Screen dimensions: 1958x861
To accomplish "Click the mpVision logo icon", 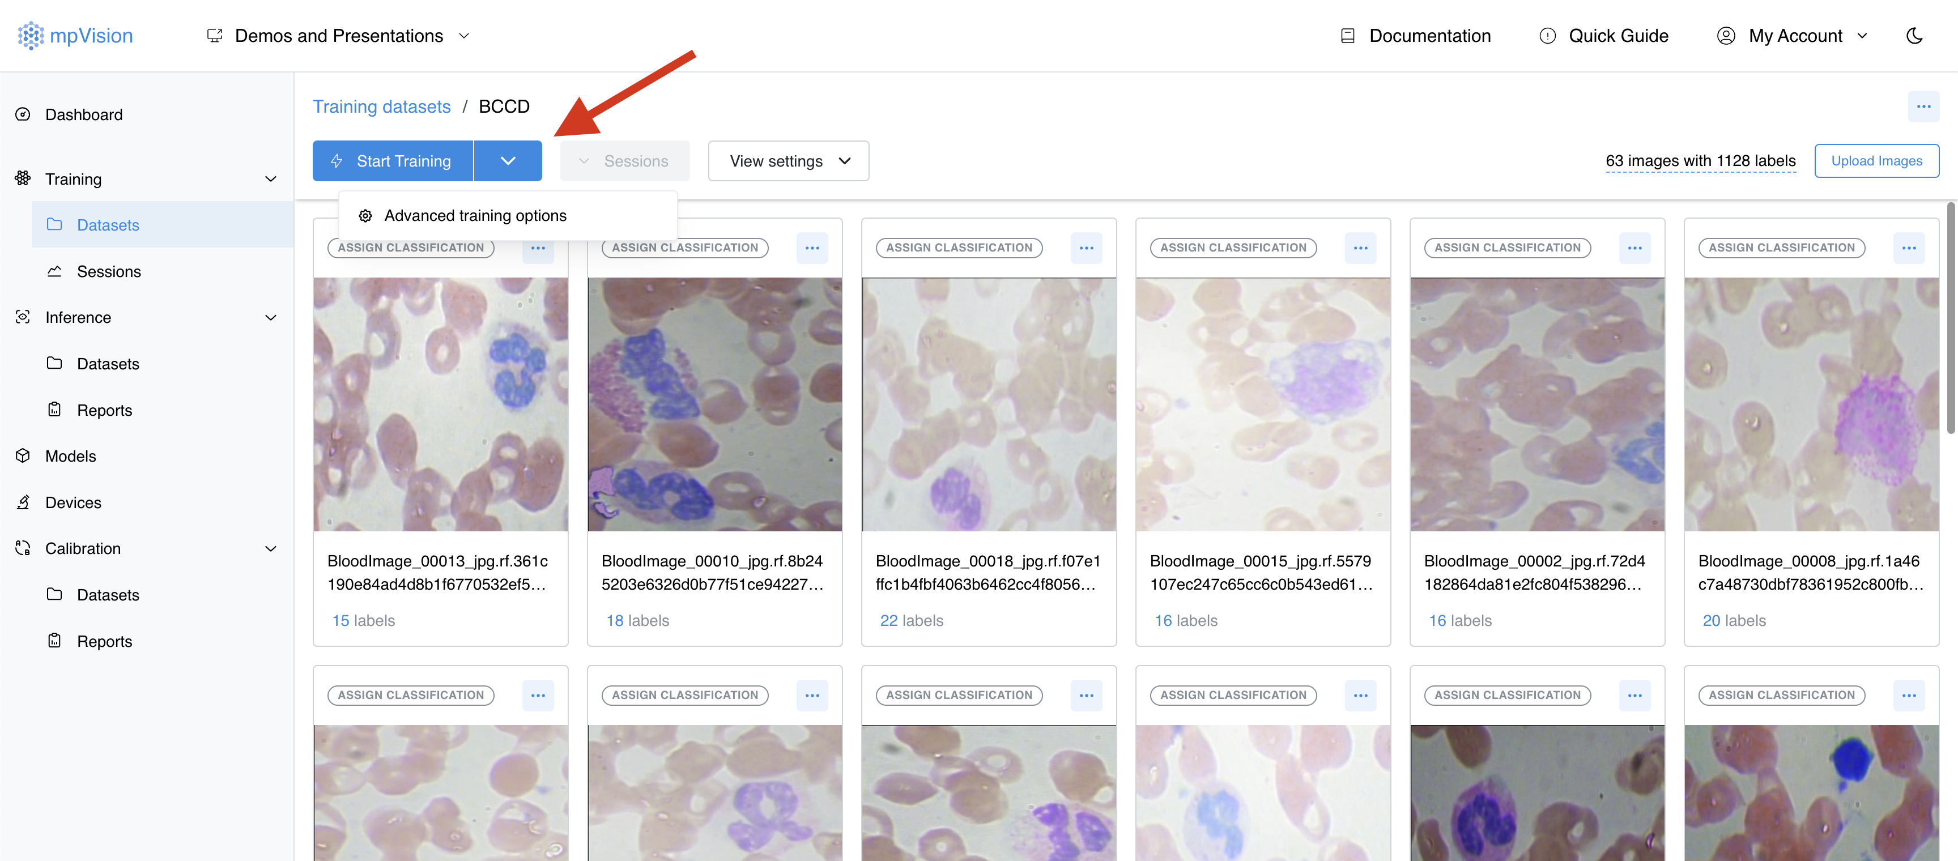I will (31, 36).
